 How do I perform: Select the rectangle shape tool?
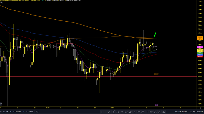[118, 112]
